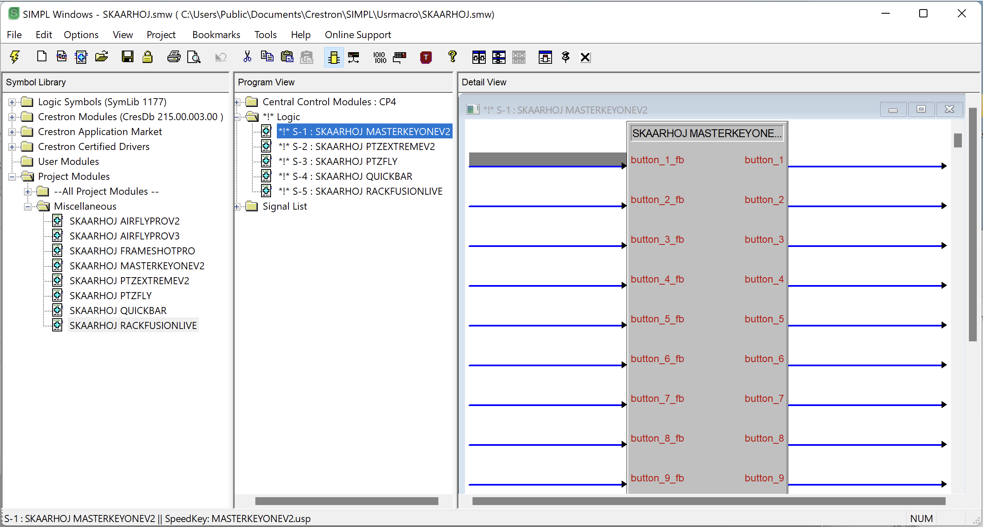Maximize the S-1 detail child window

click(921, 109)
